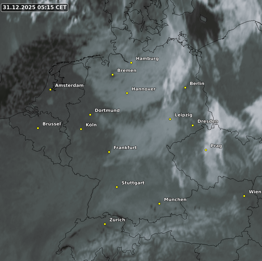Select the yellow dot for Köln
262x261 pixels.
81,129
